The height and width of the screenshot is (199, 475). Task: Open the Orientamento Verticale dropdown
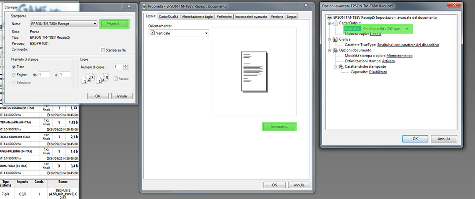click(x=179, y=33)
